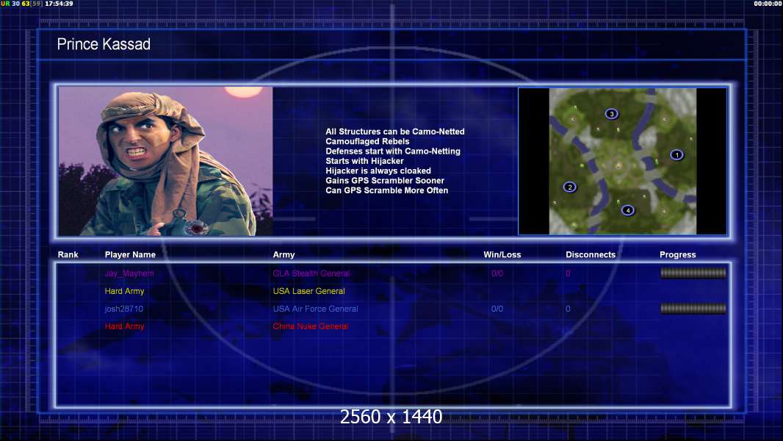Click 'Can GPS Scramble More Often' line
Screen dimensions: 783x441
coord(387,190)
